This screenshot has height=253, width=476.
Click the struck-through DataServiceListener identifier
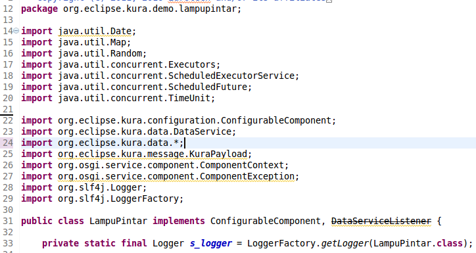pos(381,221)
